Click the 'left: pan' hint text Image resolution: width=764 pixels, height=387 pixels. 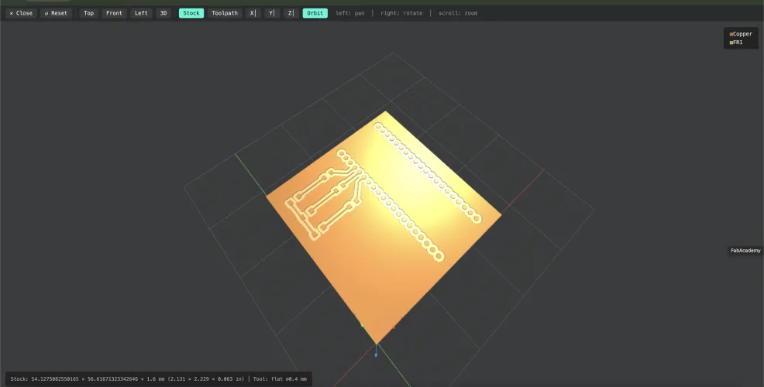coord(349,13)
